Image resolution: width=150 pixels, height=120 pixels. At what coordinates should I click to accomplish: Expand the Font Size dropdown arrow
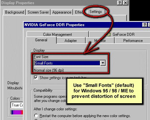pos(103,63)
